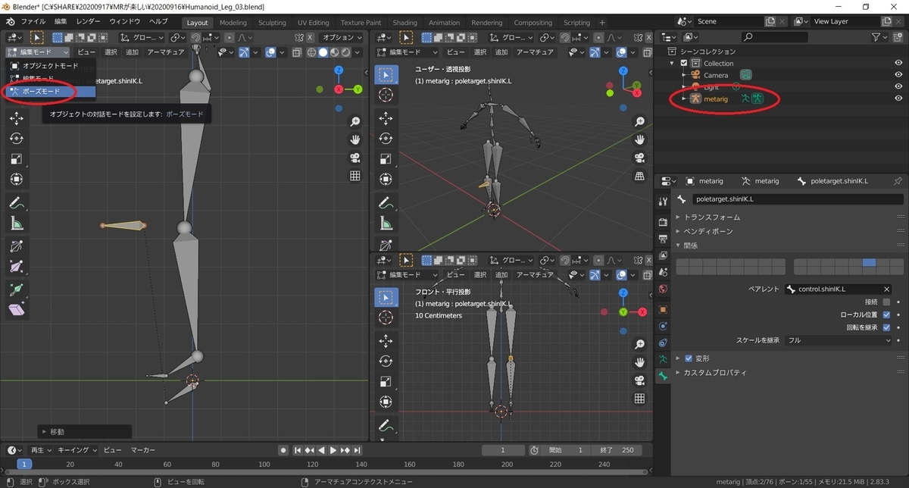This screenshot has width=909, height=488.
Task: Activate the Measure tool in left viewport
Action: [17, 223]
